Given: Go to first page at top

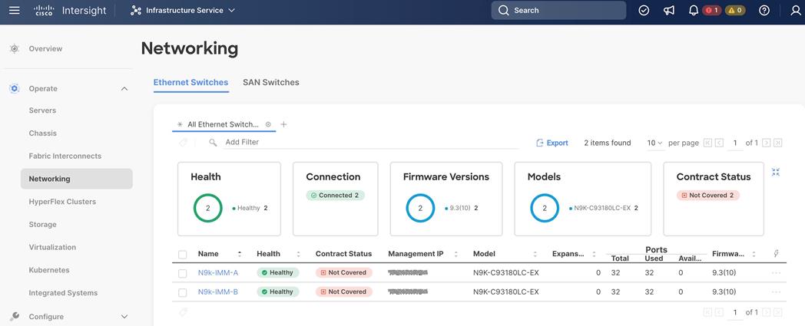Looking at the screenshot, I should pyautogui.click(x=707, y=143).
